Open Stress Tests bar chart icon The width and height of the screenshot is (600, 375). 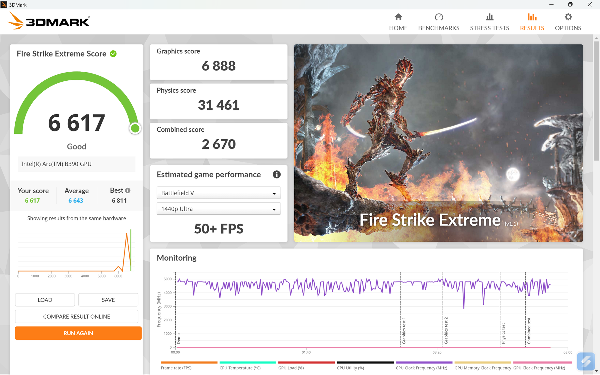(x=489, y=17)
